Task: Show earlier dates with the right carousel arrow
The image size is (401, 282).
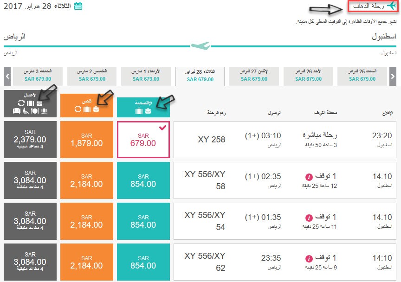Action: tap(393, 76)
